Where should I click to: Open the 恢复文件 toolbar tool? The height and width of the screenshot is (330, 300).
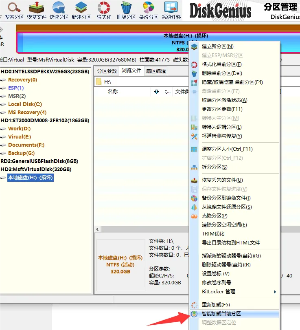(x=37, y=10)
